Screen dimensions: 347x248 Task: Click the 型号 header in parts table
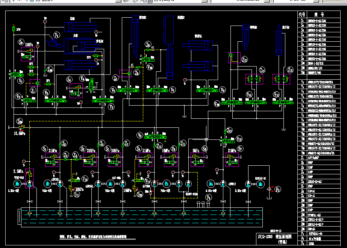322,14
